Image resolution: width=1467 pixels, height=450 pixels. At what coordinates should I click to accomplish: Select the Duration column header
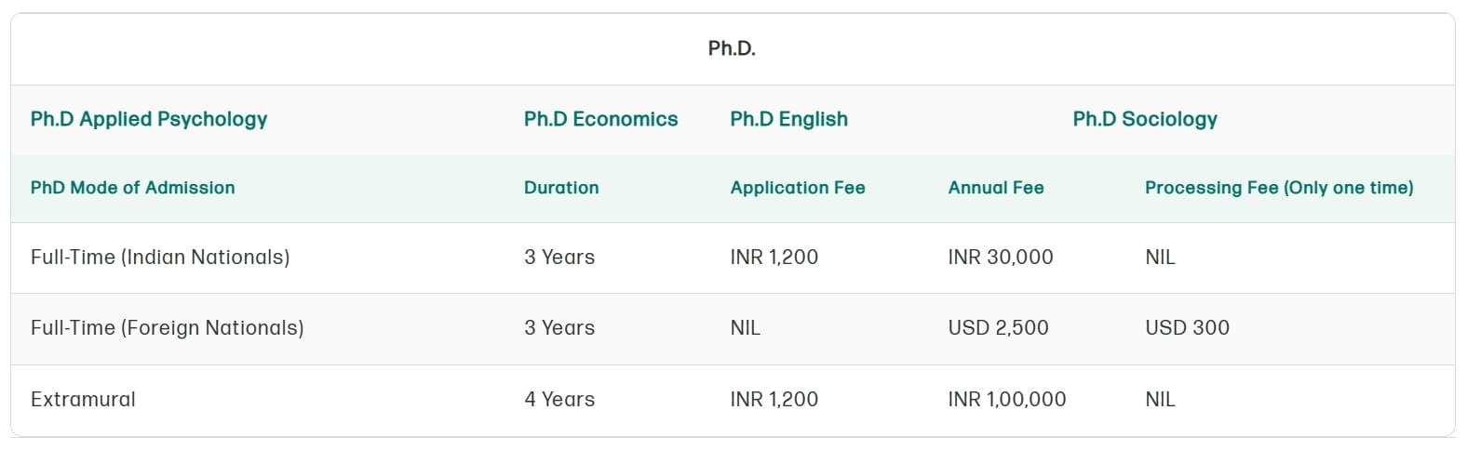point(561,188)
